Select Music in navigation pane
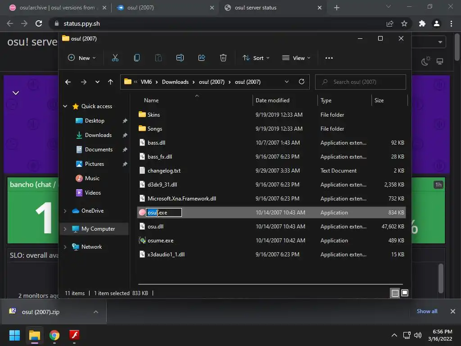The image size is (461, 346). coord(92,178)
